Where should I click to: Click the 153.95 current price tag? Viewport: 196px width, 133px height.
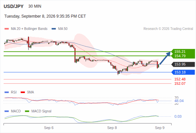[x=183, y=64]
